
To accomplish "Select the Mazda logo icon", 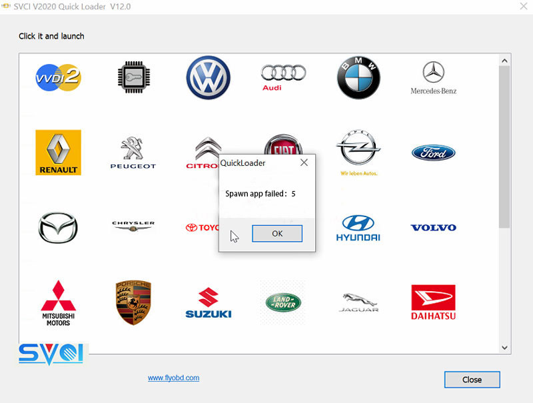I will coord(58,228).
